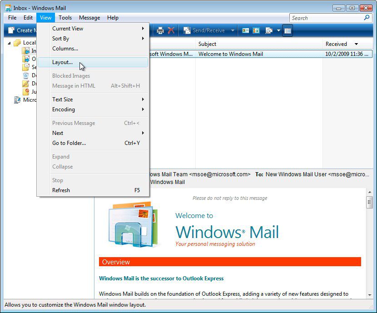Expand the Encoding submenu

[x=93, y=109]
